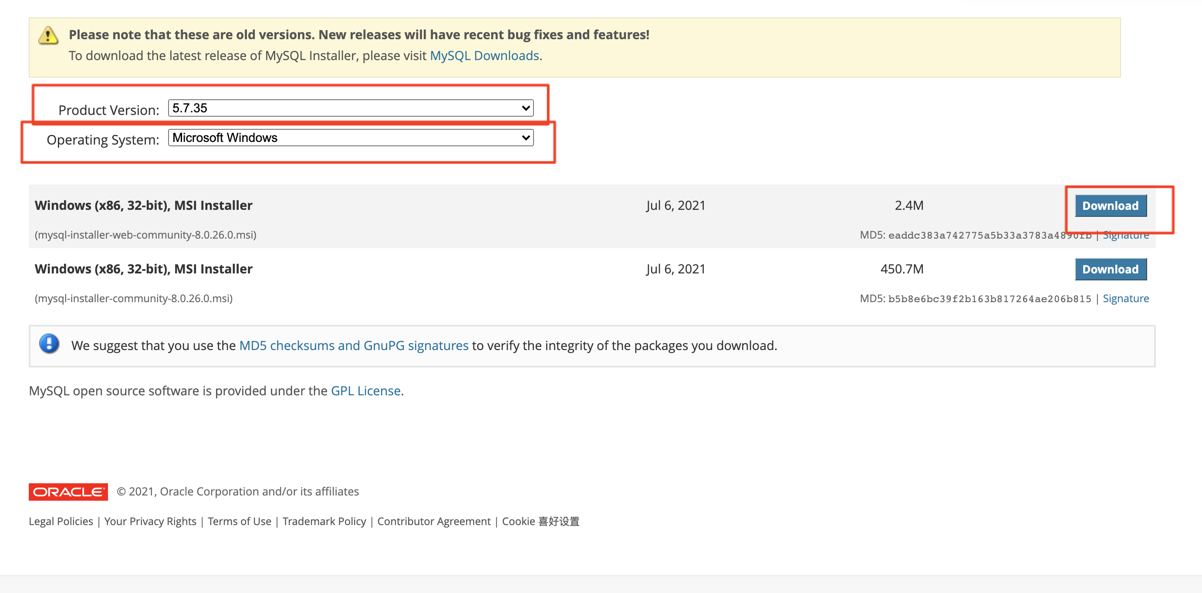This screenshot has width=1202, height=593.
Task: Click the installer title in the 450.7M row
Action: [143, 269]
